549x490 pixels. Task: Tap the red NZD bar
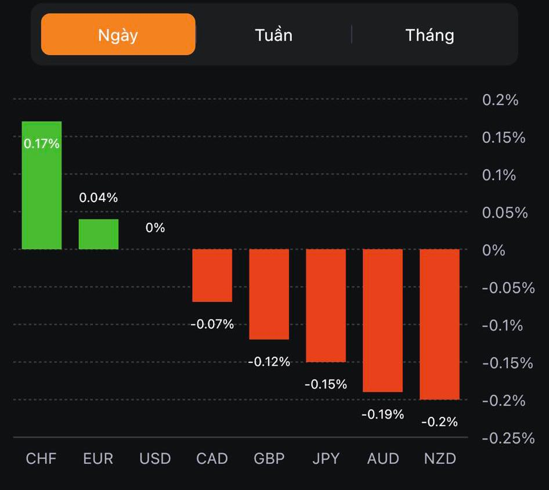440,324
